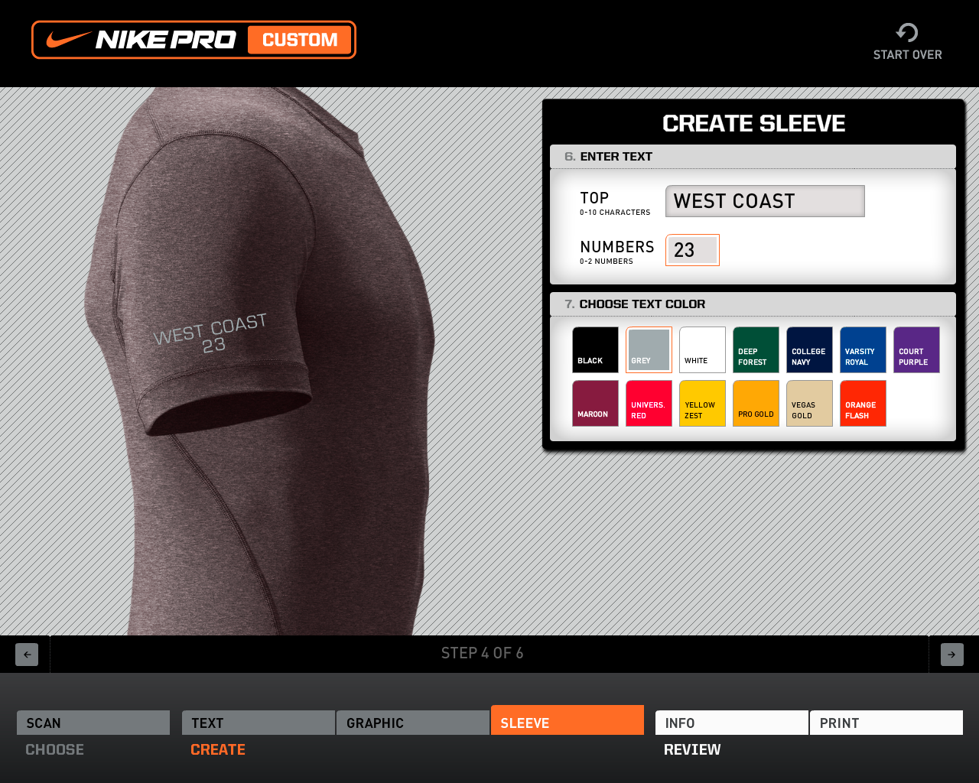Advance using the right arrow
979x783 pixels.
pos(951,655)
